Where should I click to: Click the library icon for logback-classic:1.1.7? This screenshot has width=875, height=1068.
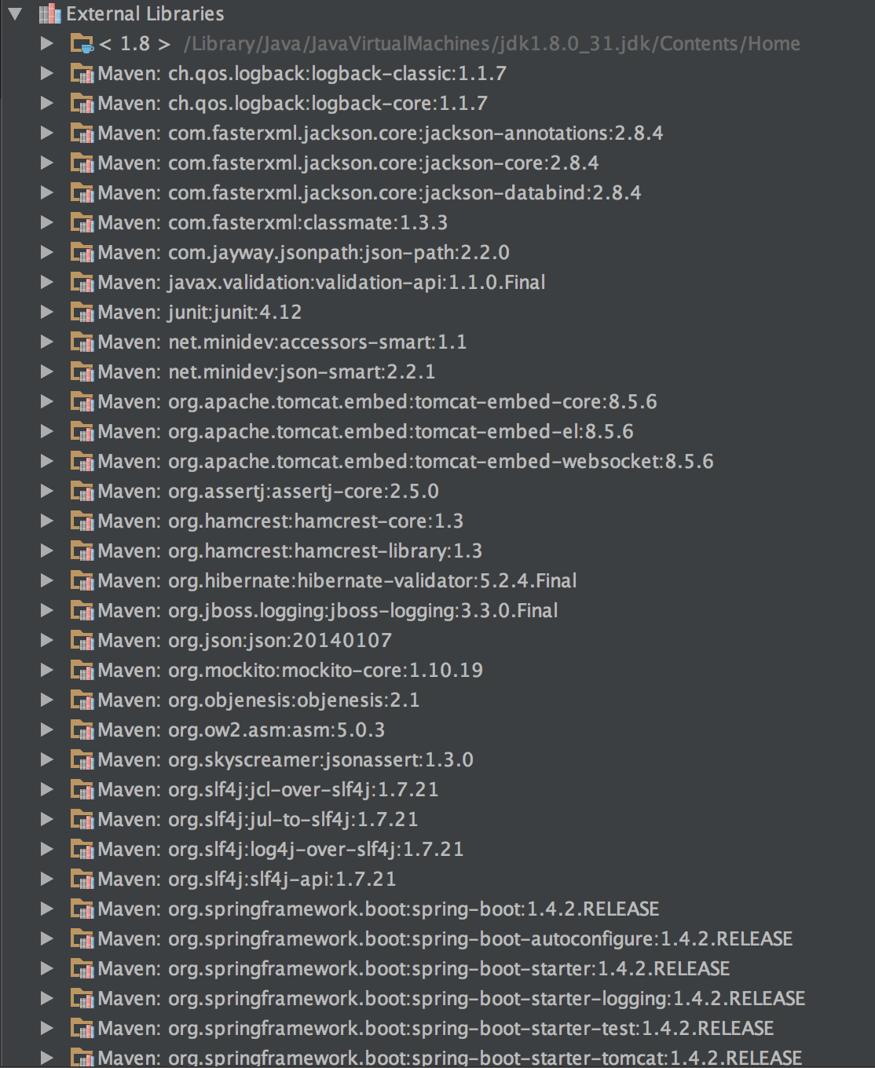click(82, 74)
